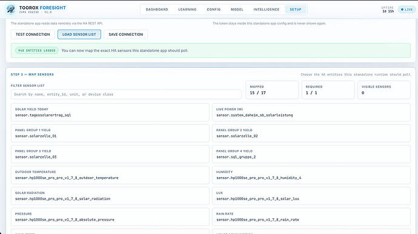Select the Setup tab
Viewport: 418px width, 234px height.
(296, 9)
